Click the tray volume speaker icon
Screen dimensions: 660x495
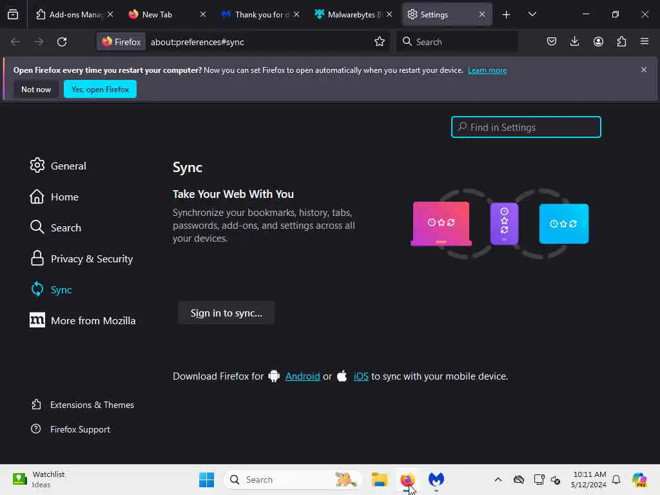pos(556,480)
